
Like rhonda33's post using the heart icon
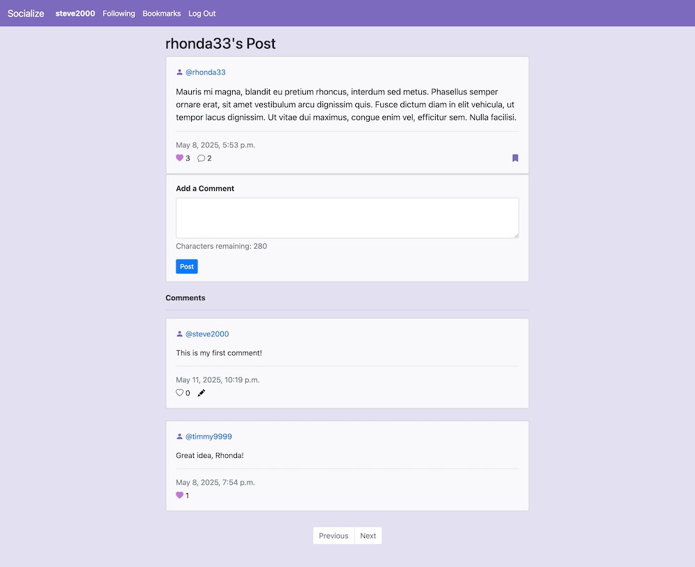[x=179, y=158]
